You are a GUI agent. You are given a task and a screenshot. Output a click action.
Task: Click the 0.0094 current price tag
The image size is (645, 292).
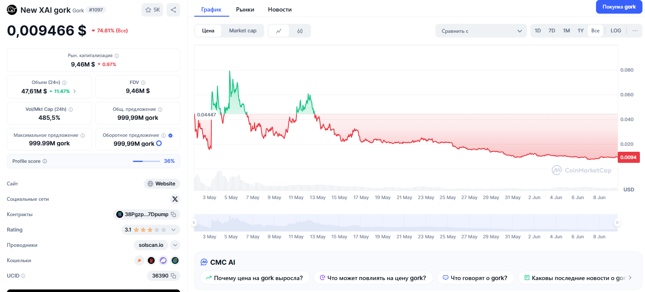point(628,157)
